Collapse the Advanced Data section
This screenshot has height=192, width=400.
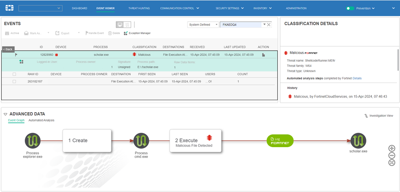pos(5,114)
